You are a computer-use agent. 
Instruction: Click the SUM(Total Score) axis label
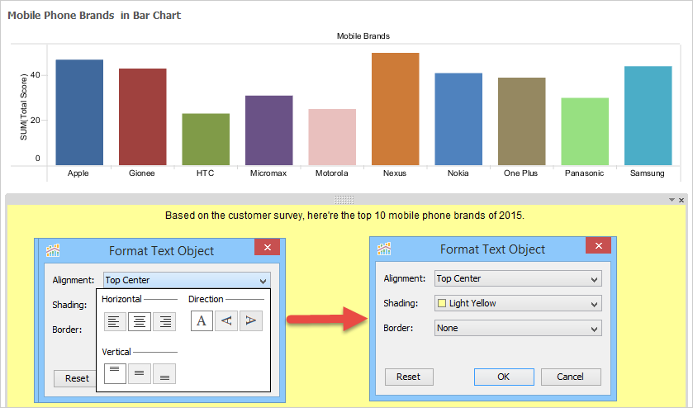pyautogui.click(x=24, y=107)
